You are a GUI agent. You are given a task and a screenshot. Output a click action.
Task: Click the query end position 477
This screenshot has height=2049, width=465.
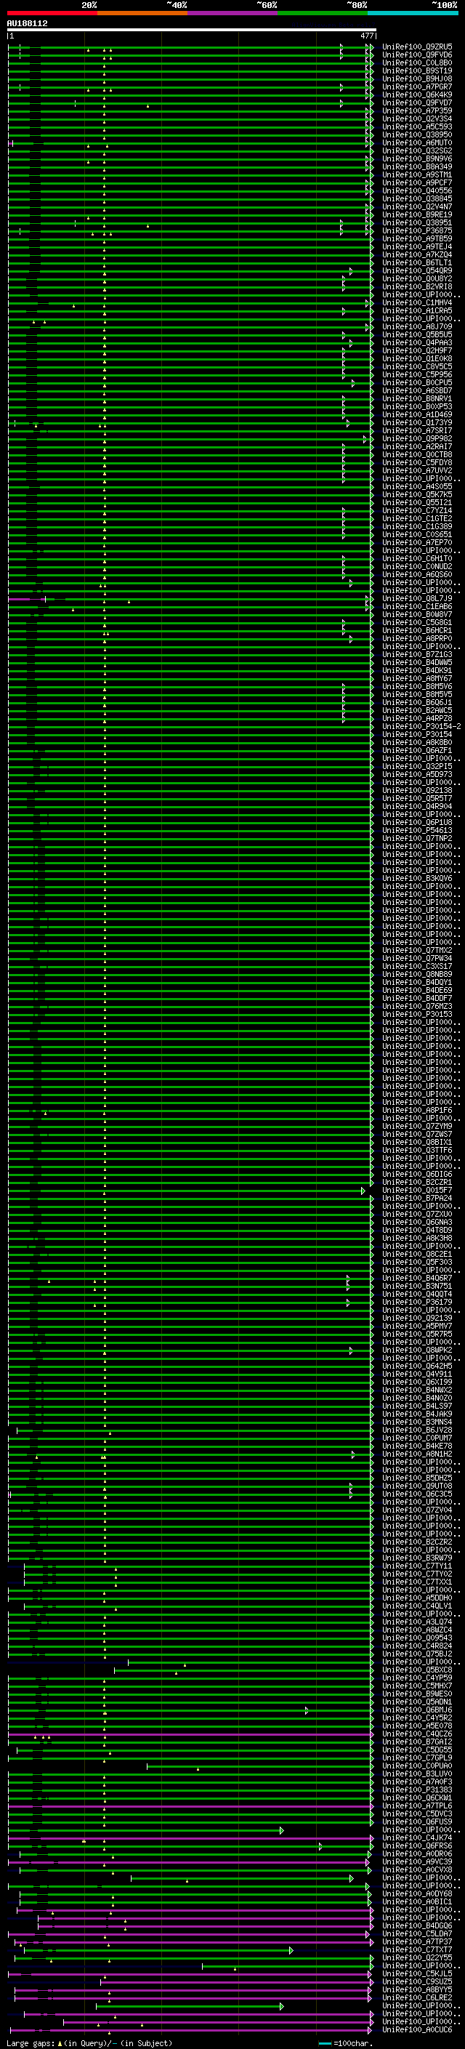point(366,36)
